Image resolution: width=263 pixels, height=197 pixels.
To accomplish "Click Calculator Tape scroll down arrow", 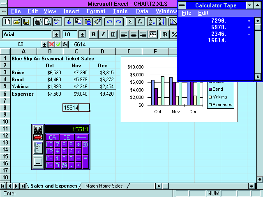I will [x=258, y=76].
